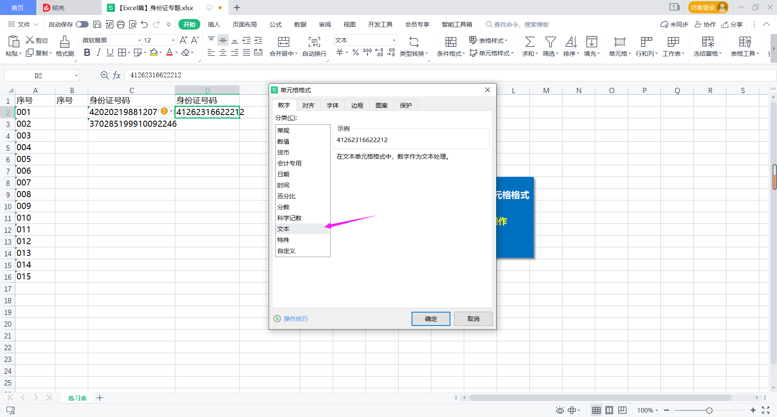Screen dimensions: 777x417
Task: Switch to the 公式 ribbon tab
Action: coord(276,24)
